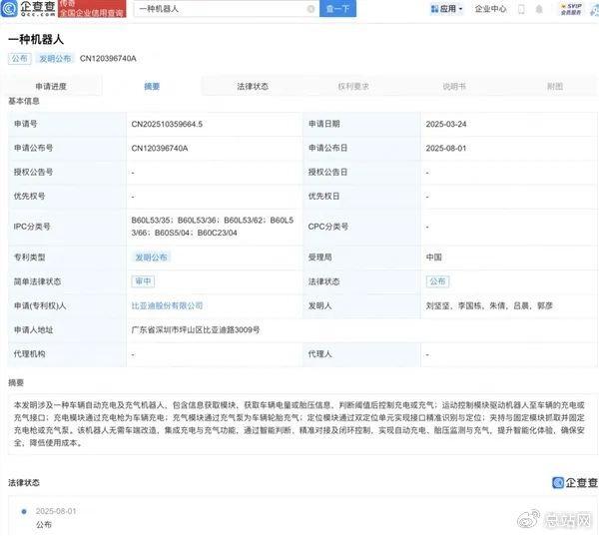Screen dimensions: 599x536
Task: Switch to the 法律状态 tab
Action: (253, 87)
